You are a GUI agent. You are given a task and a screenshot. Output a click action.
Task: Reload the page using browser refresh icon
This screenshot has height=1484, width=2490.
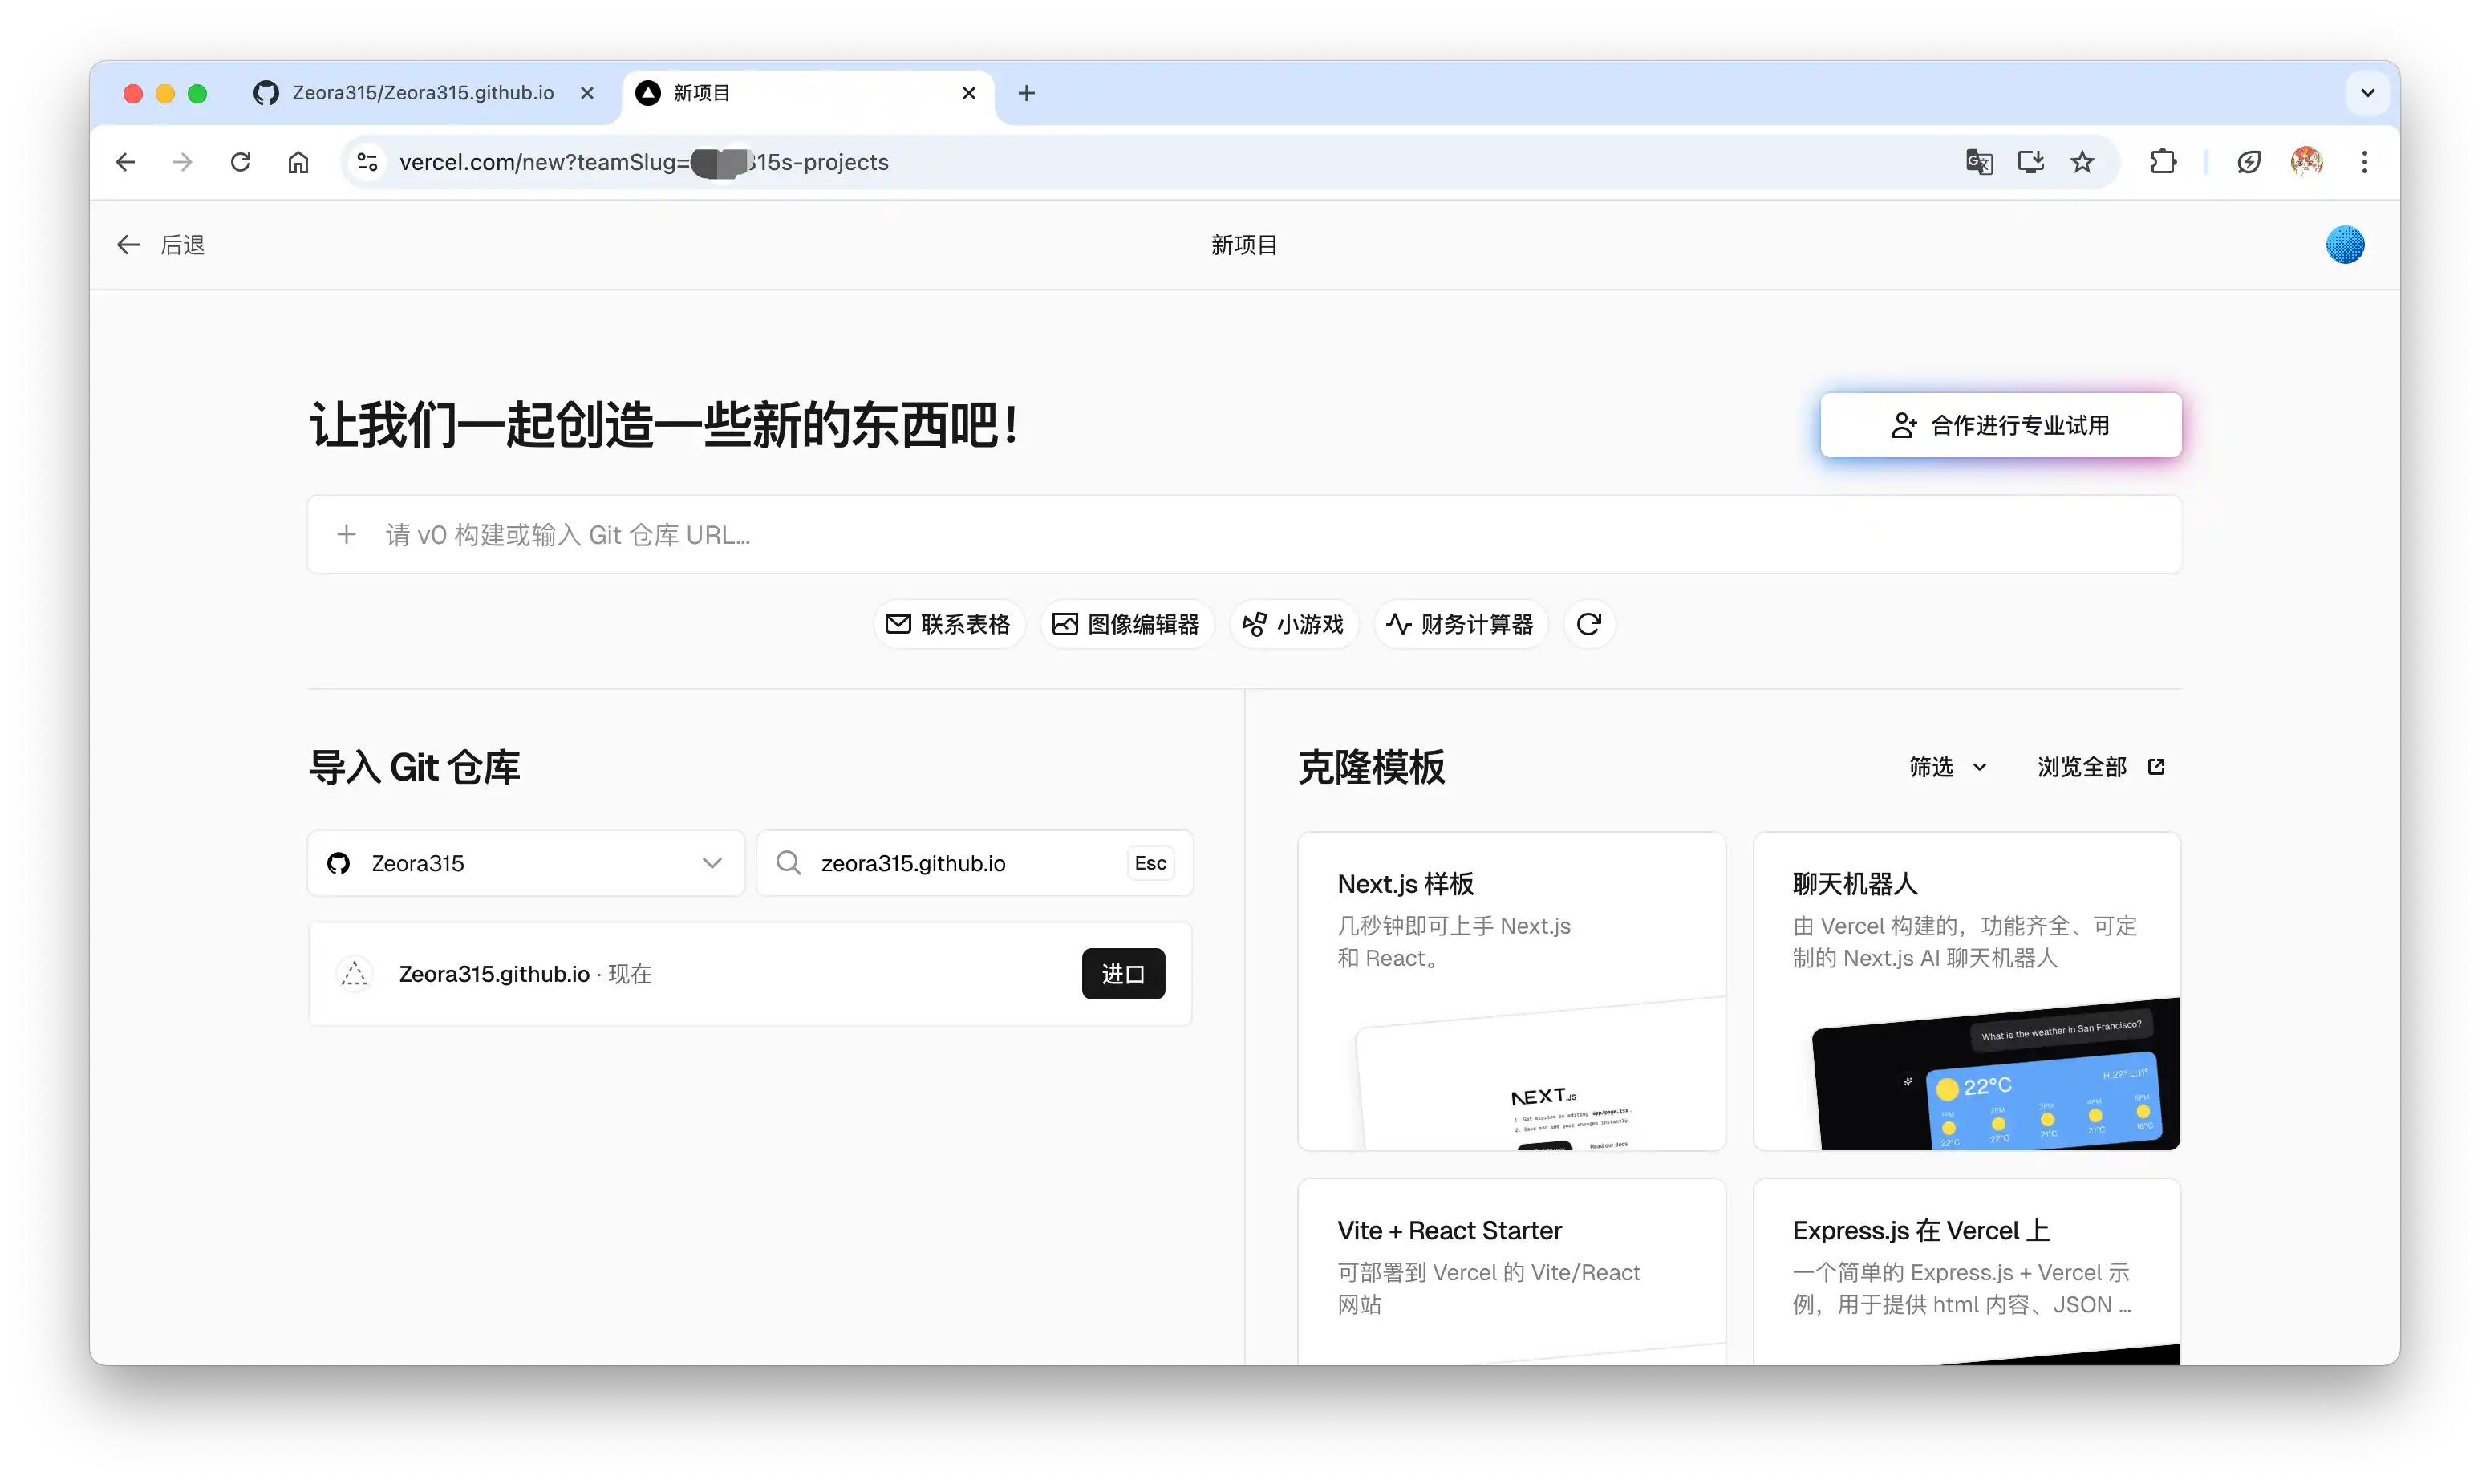click(x=240, y=162)
